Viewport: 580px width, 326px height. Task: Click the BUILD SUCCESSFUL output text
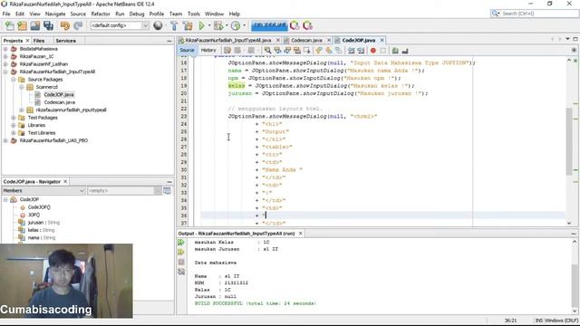[256, 303]
